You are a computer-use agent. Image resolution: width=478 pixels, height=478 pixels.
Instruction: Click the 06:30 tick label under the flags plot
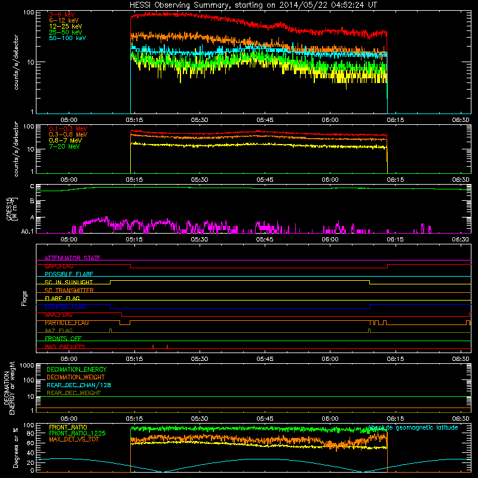pyautogui.click(x=460, y=359)
